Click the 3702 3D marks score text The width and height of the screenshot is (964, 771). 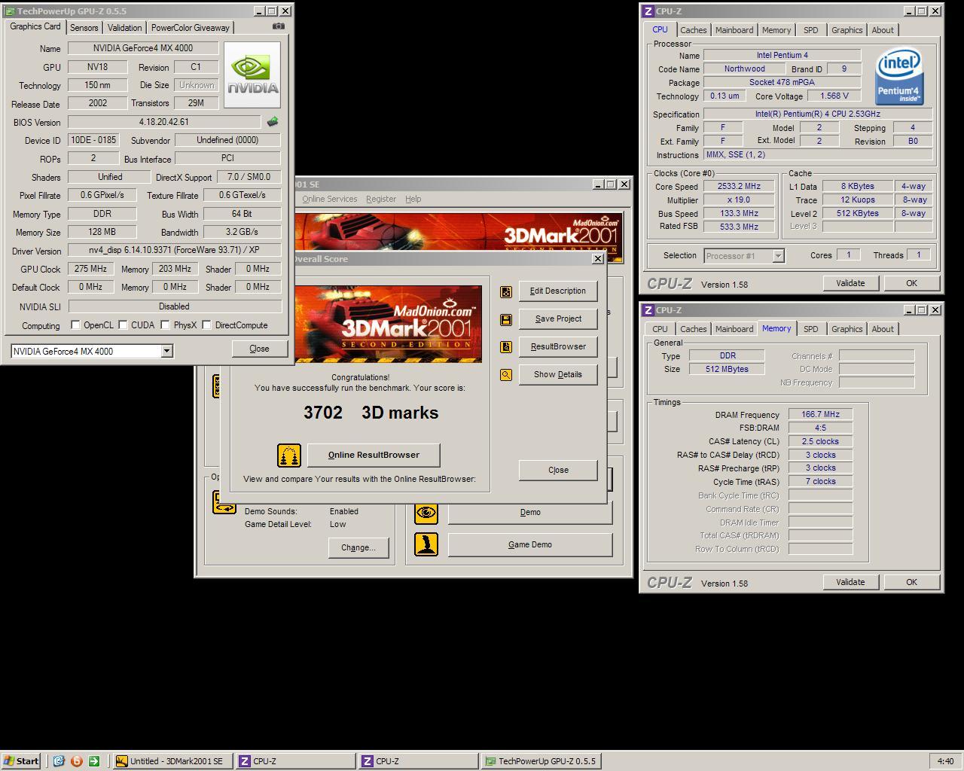coord(371,413)
